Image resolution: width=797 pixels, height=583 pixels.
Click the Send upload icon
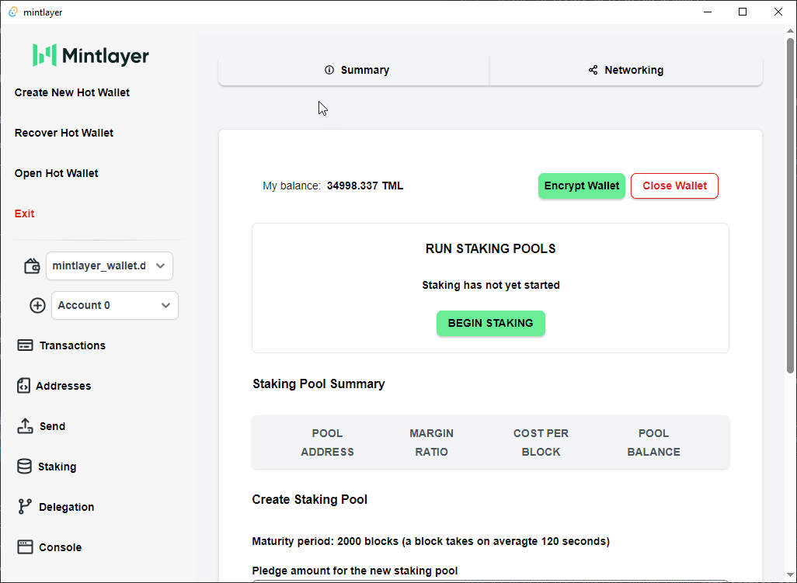point(25,426)
